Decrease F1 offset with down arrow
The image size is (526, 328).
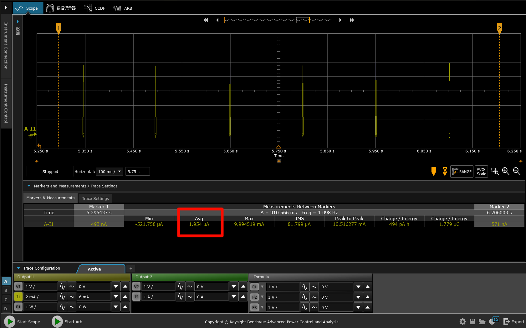click(358, 287)
